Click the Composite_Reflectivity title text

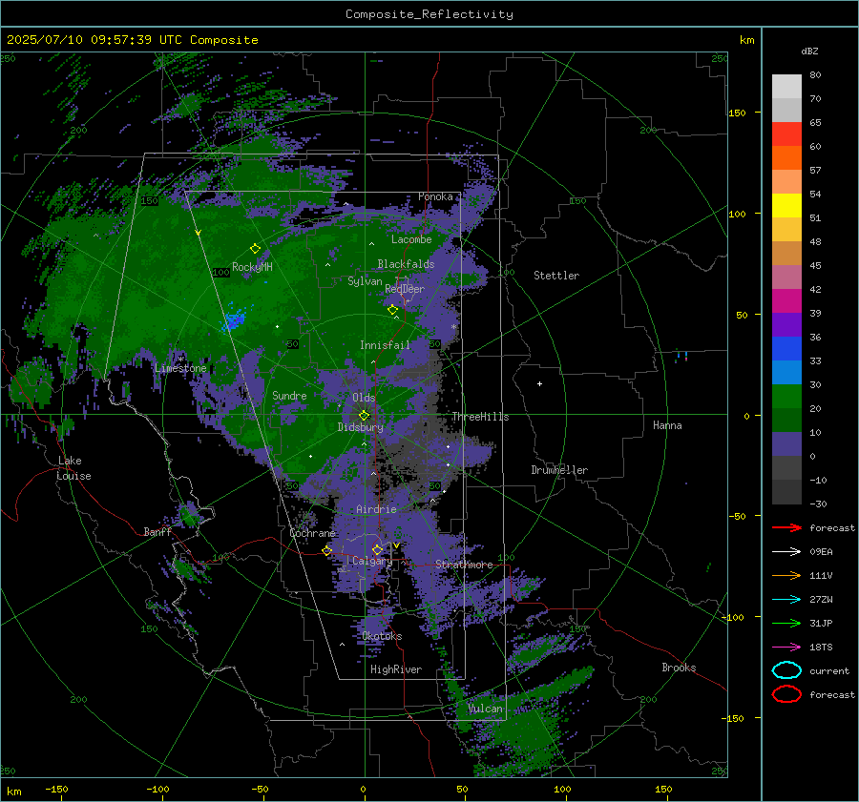tap(429, 14)
